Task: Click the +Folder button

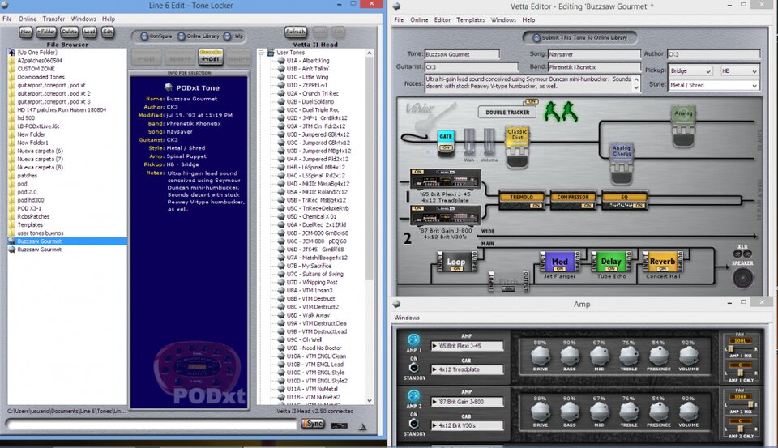Action: [46, 32]
